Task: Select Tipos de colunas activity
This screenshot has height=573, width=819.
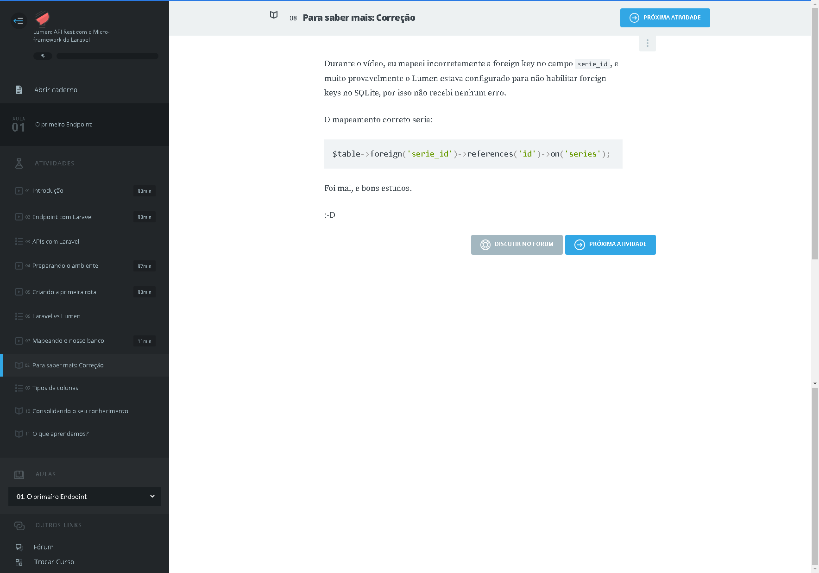Action: [x=55, y=388]
